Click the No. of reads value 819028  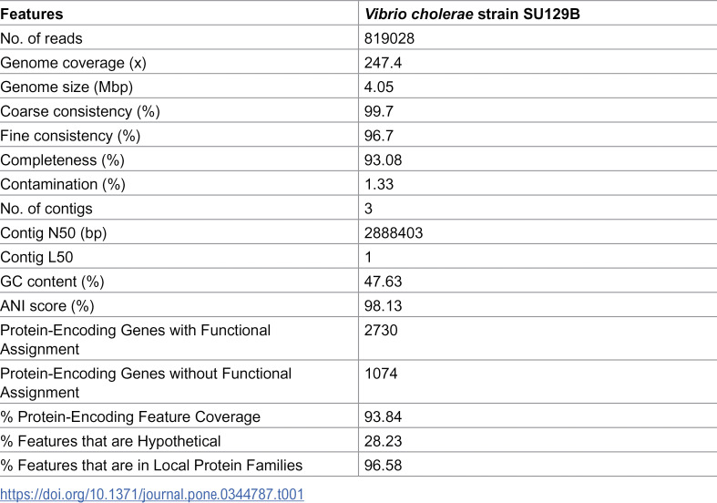point(389,38)
